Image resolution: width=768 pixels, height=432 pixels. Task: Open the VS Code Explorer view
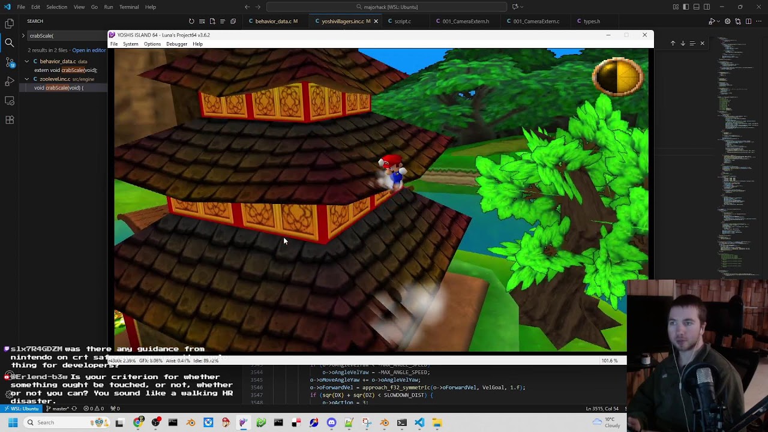tap(10, 24)
